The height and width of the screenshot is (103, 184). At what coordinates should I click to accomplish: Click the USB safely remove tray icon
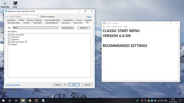145,100
